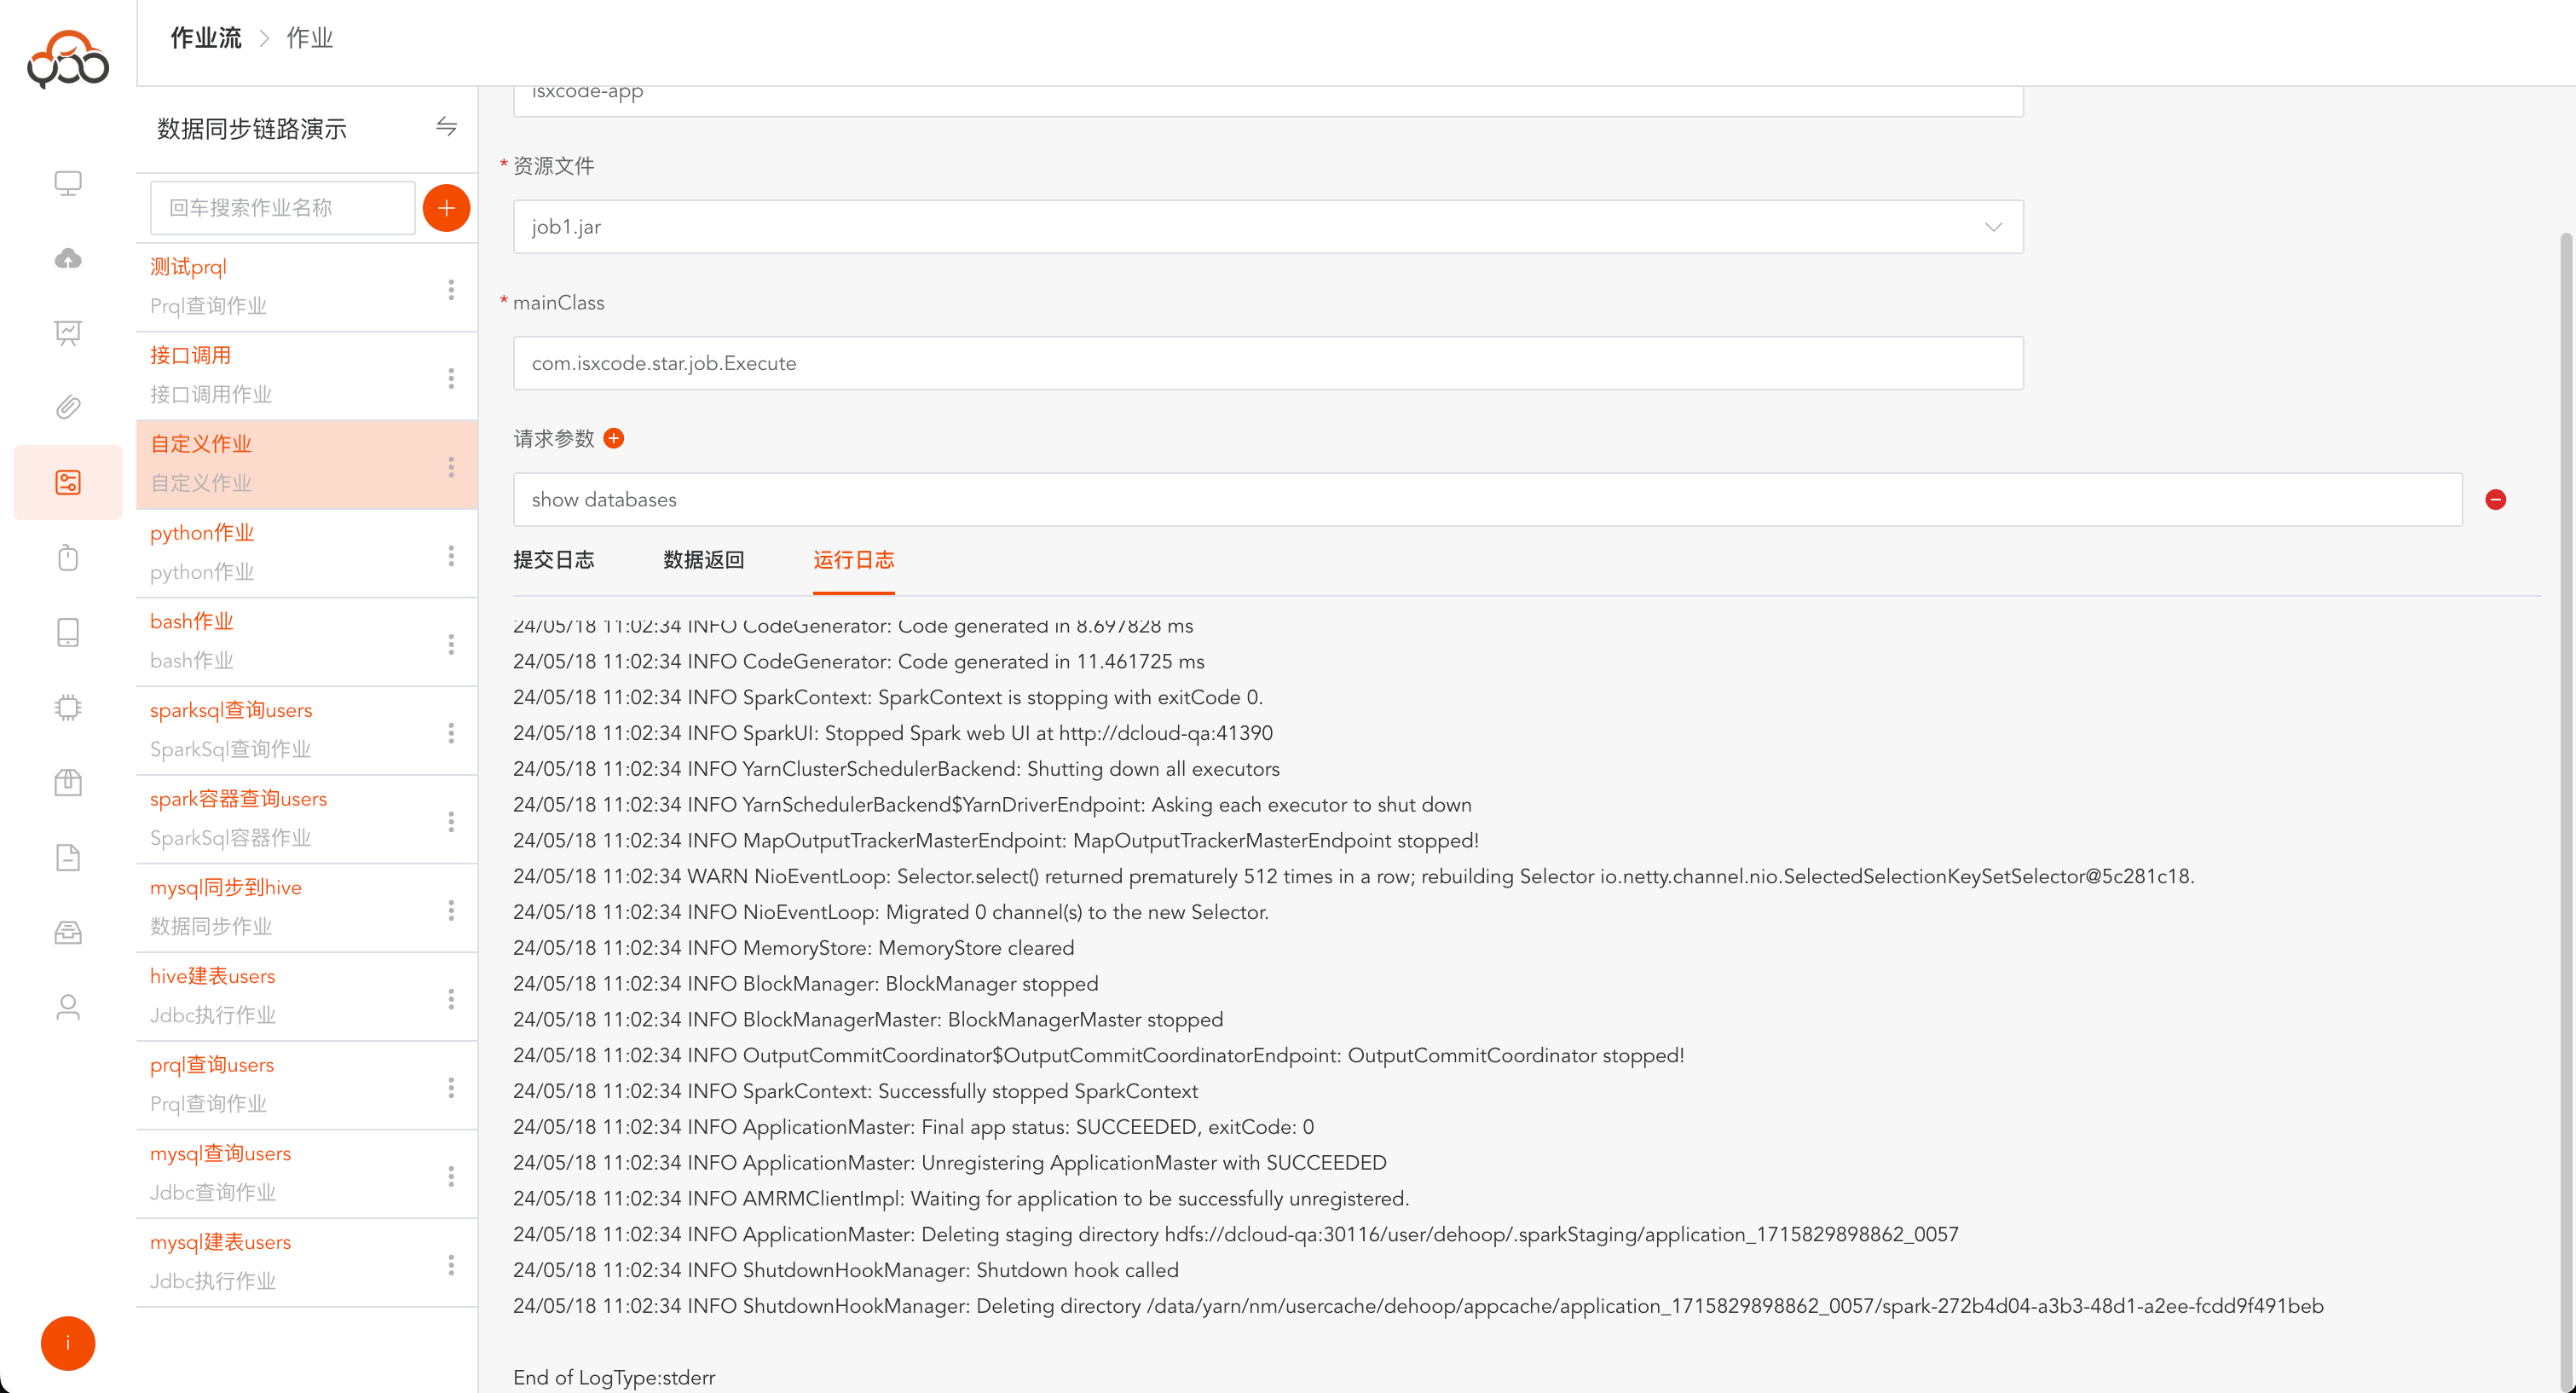Select the sparksql查询users job
2576x1393 pixels.
point(231,711)
